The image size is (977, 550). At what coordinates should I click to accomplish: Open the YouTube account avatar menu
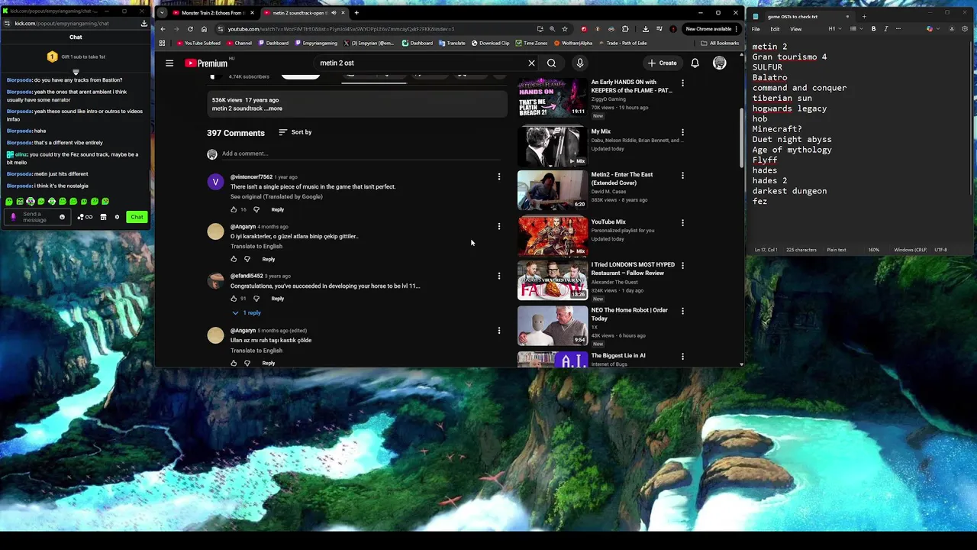tap(719, 63)
